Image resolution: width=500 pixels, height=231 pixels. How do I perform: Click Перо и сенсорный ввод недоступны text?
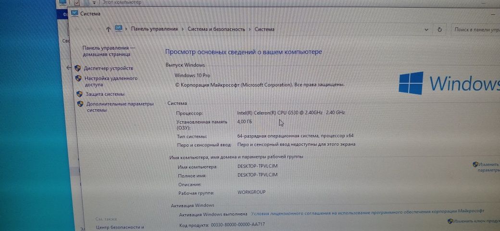click(296, 144)
